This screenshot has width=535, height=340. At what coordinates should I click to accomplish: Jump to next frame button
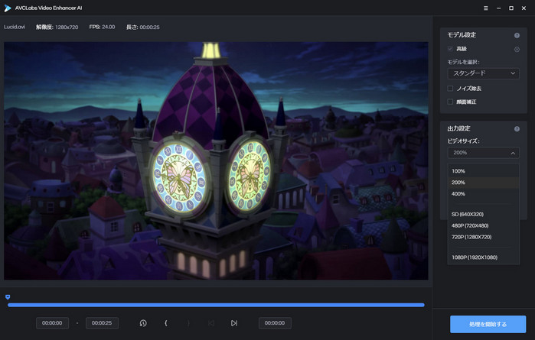pyautogui.click(x=234, y=323)
